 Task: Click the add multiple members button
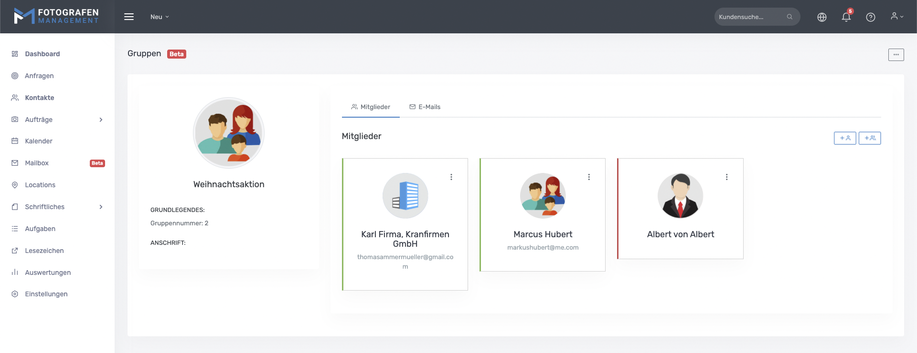point(869,138)
